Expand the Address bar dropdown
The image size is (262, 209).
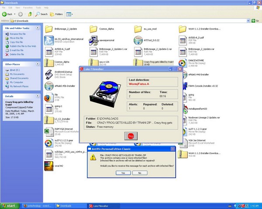[248, 20]
